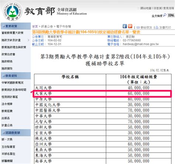Click the printer icon beside 友善列印
The height and width of the screenshot is (164, 175).
coord(157,28)
